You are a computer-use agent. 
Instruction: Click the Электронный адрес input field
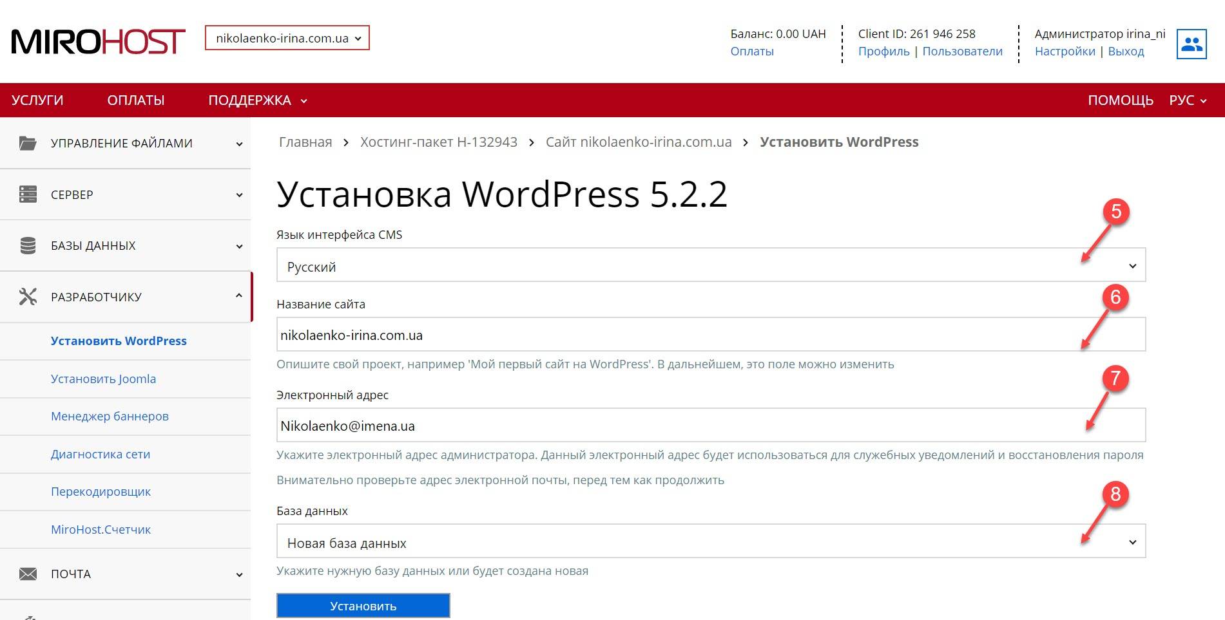point(711,425)
